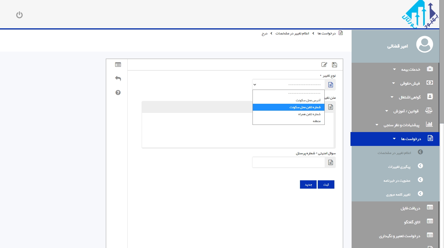This screenshot has width=444, height=248.
Task: Open 'پیگیری تغییرات' submenu item
Action: click(399, 167)
